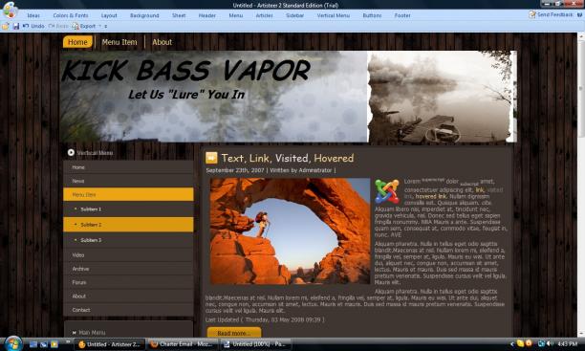
Task: Expand the Export dropdown arrow
Action: [100, 26]
